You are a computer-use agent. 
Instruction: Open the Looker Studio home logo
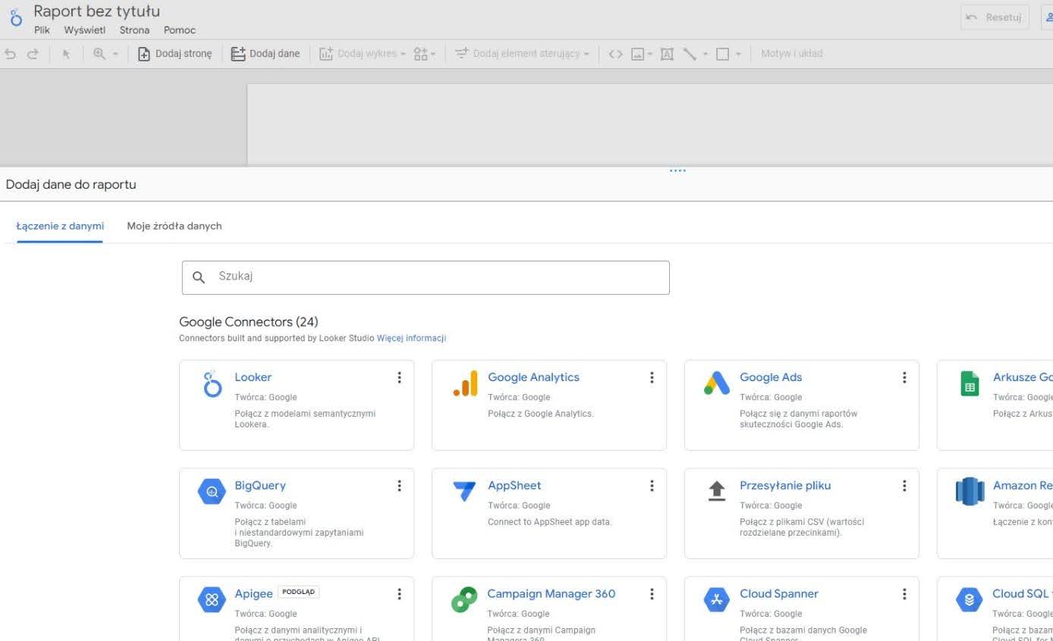click(x=17, y=17)
